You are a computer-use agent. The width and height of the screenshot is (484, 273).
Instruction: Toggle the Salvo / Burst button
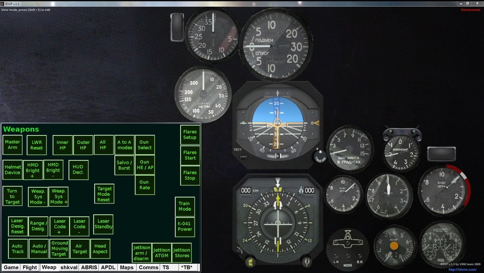124,165
